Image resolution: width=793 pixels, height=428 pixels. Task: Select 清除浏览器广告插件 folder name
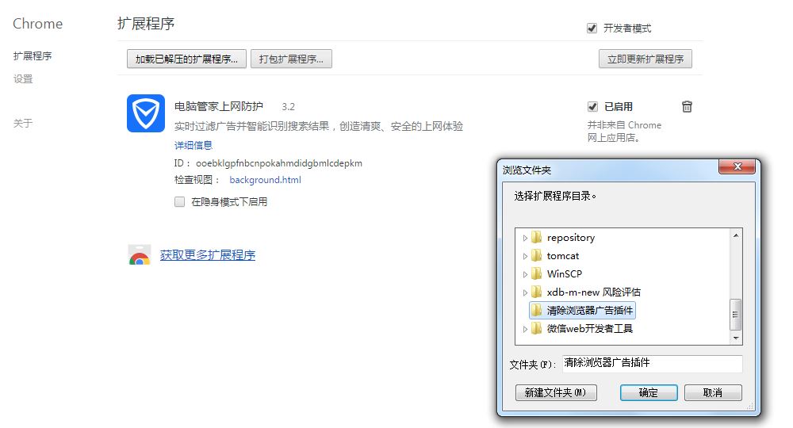(x=590, y=310)
